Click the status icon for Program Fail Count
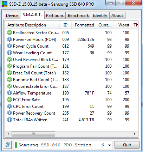 9,66
